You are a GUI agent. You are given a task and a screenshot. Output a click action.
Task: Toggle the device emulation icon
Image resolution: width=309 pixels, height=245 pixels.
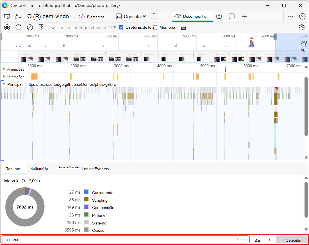tap(19, 17)
